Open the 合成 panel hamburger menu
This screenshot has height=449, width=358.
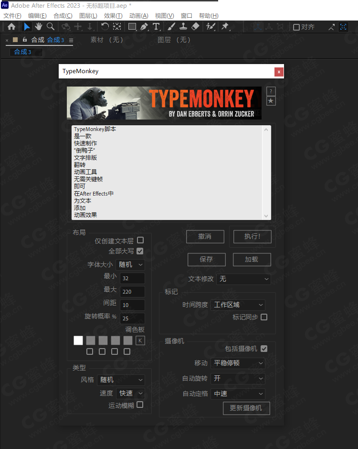coord(71,40)
